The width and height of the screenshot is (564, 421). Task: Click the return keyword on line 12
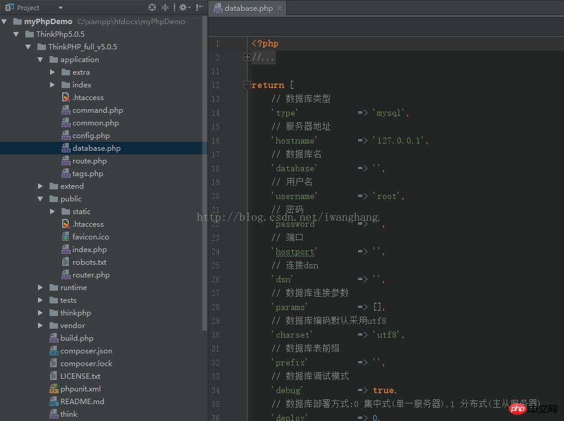click(268, 85)
